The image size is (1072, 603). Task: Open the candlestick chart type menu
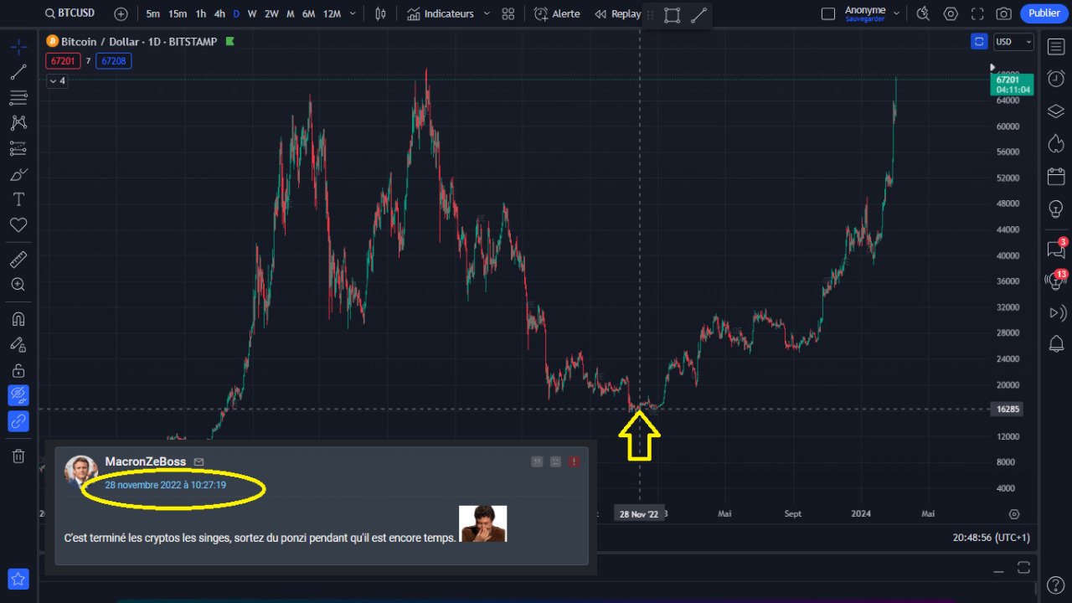(x=381, y=13)
